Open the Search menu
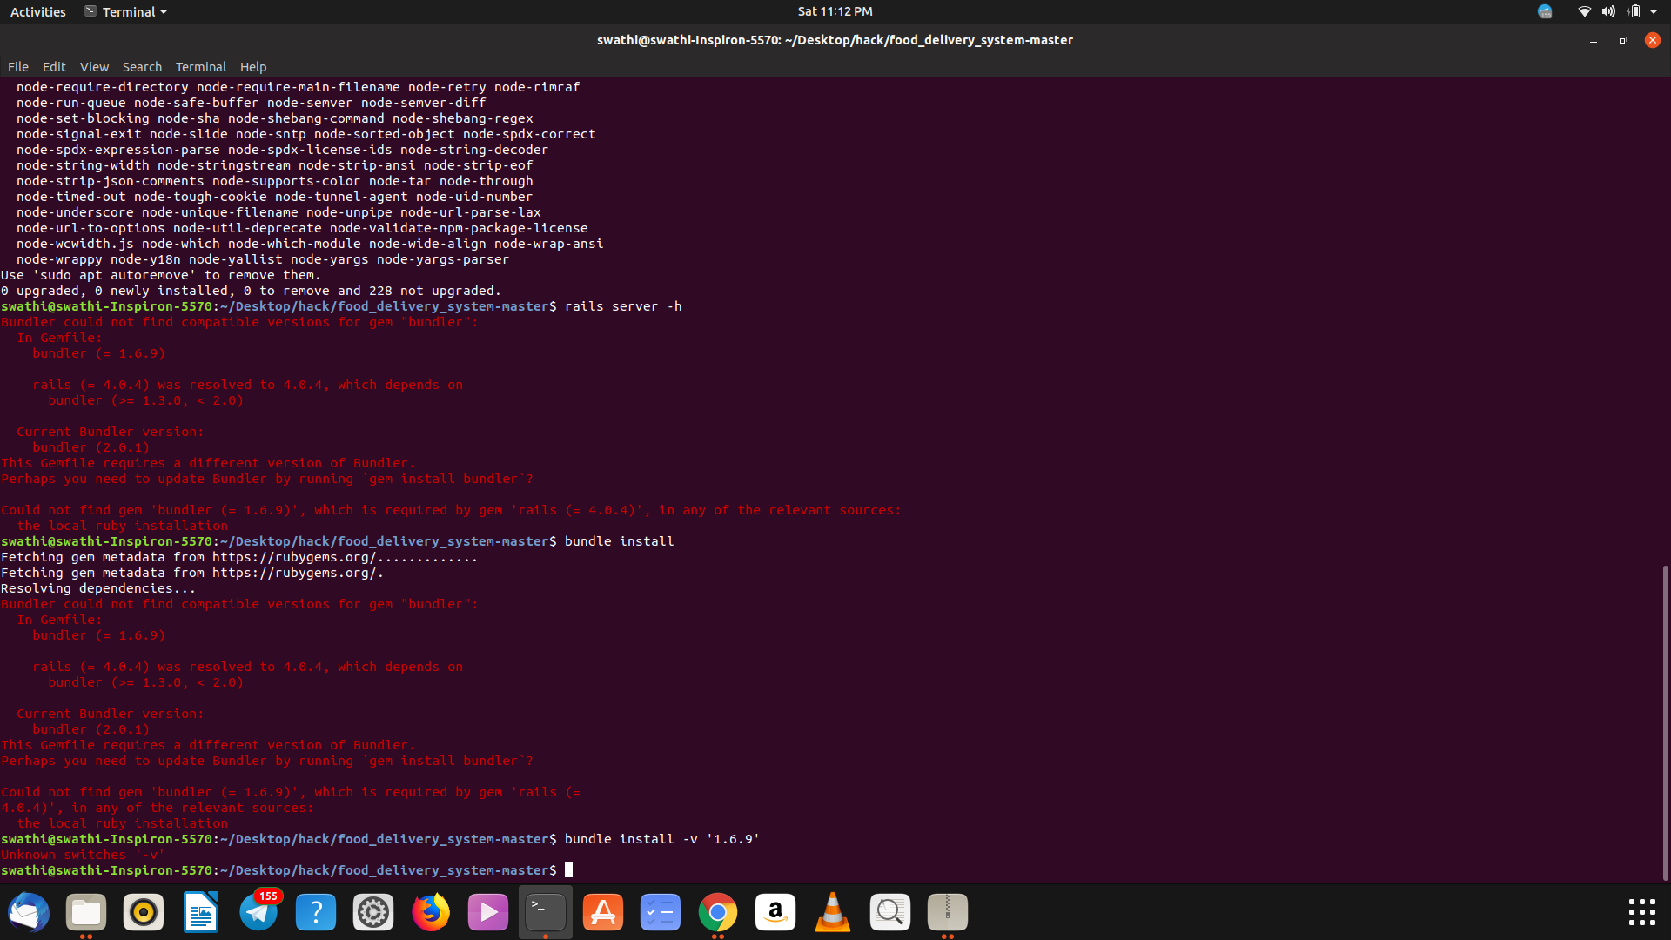Image resolution: width=1671 pixels, height=940 pixels. 142,67
